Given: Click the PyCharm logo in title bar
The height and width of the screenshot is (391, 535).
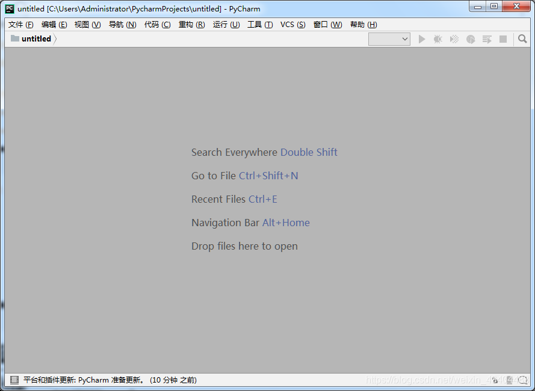Looking at the screenshot, I should pyautogui.click(x=10, y=9).
